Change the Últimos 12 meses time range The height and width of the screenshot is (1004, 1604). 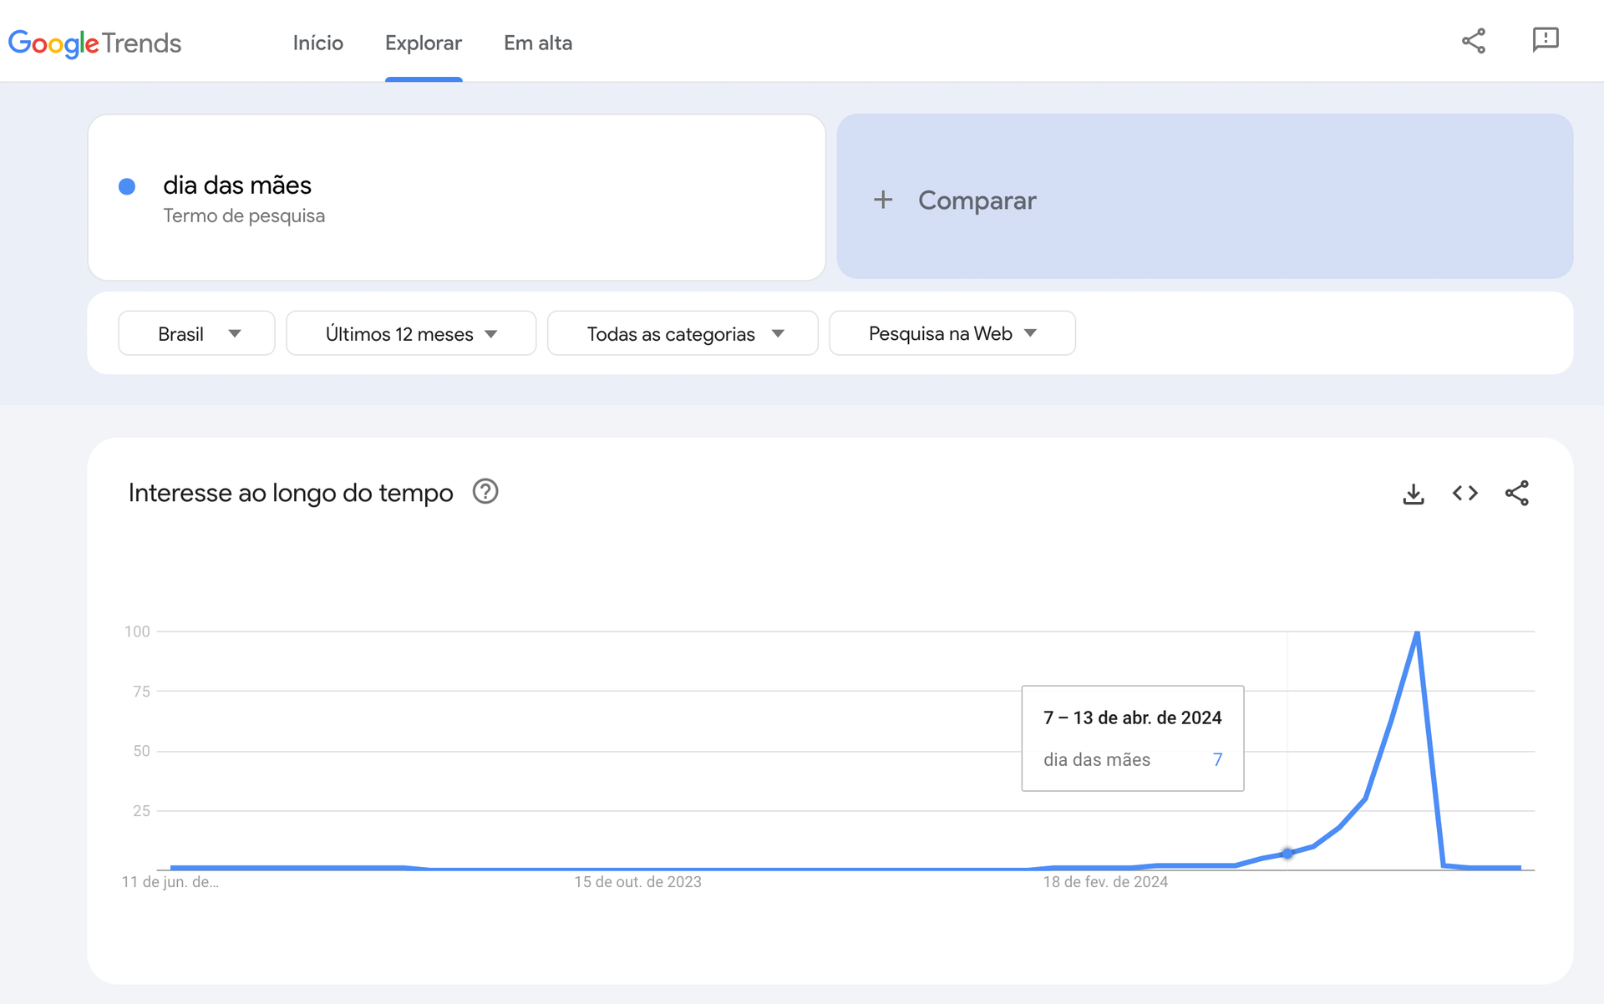pos(410,332)
